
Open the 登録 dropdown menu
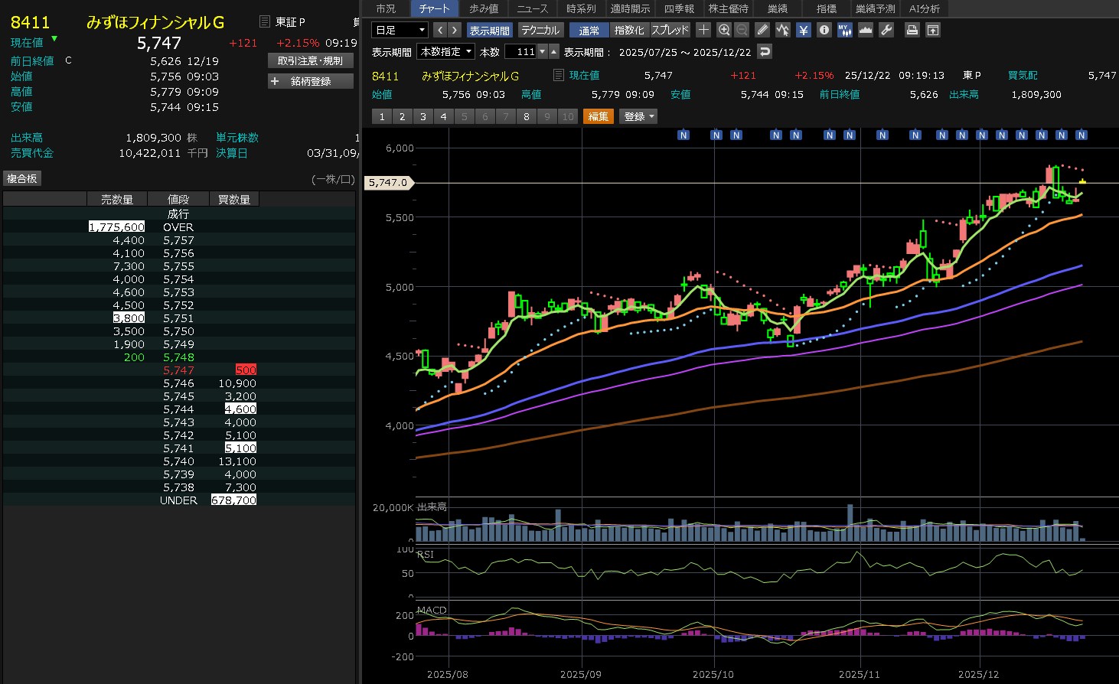638,116
